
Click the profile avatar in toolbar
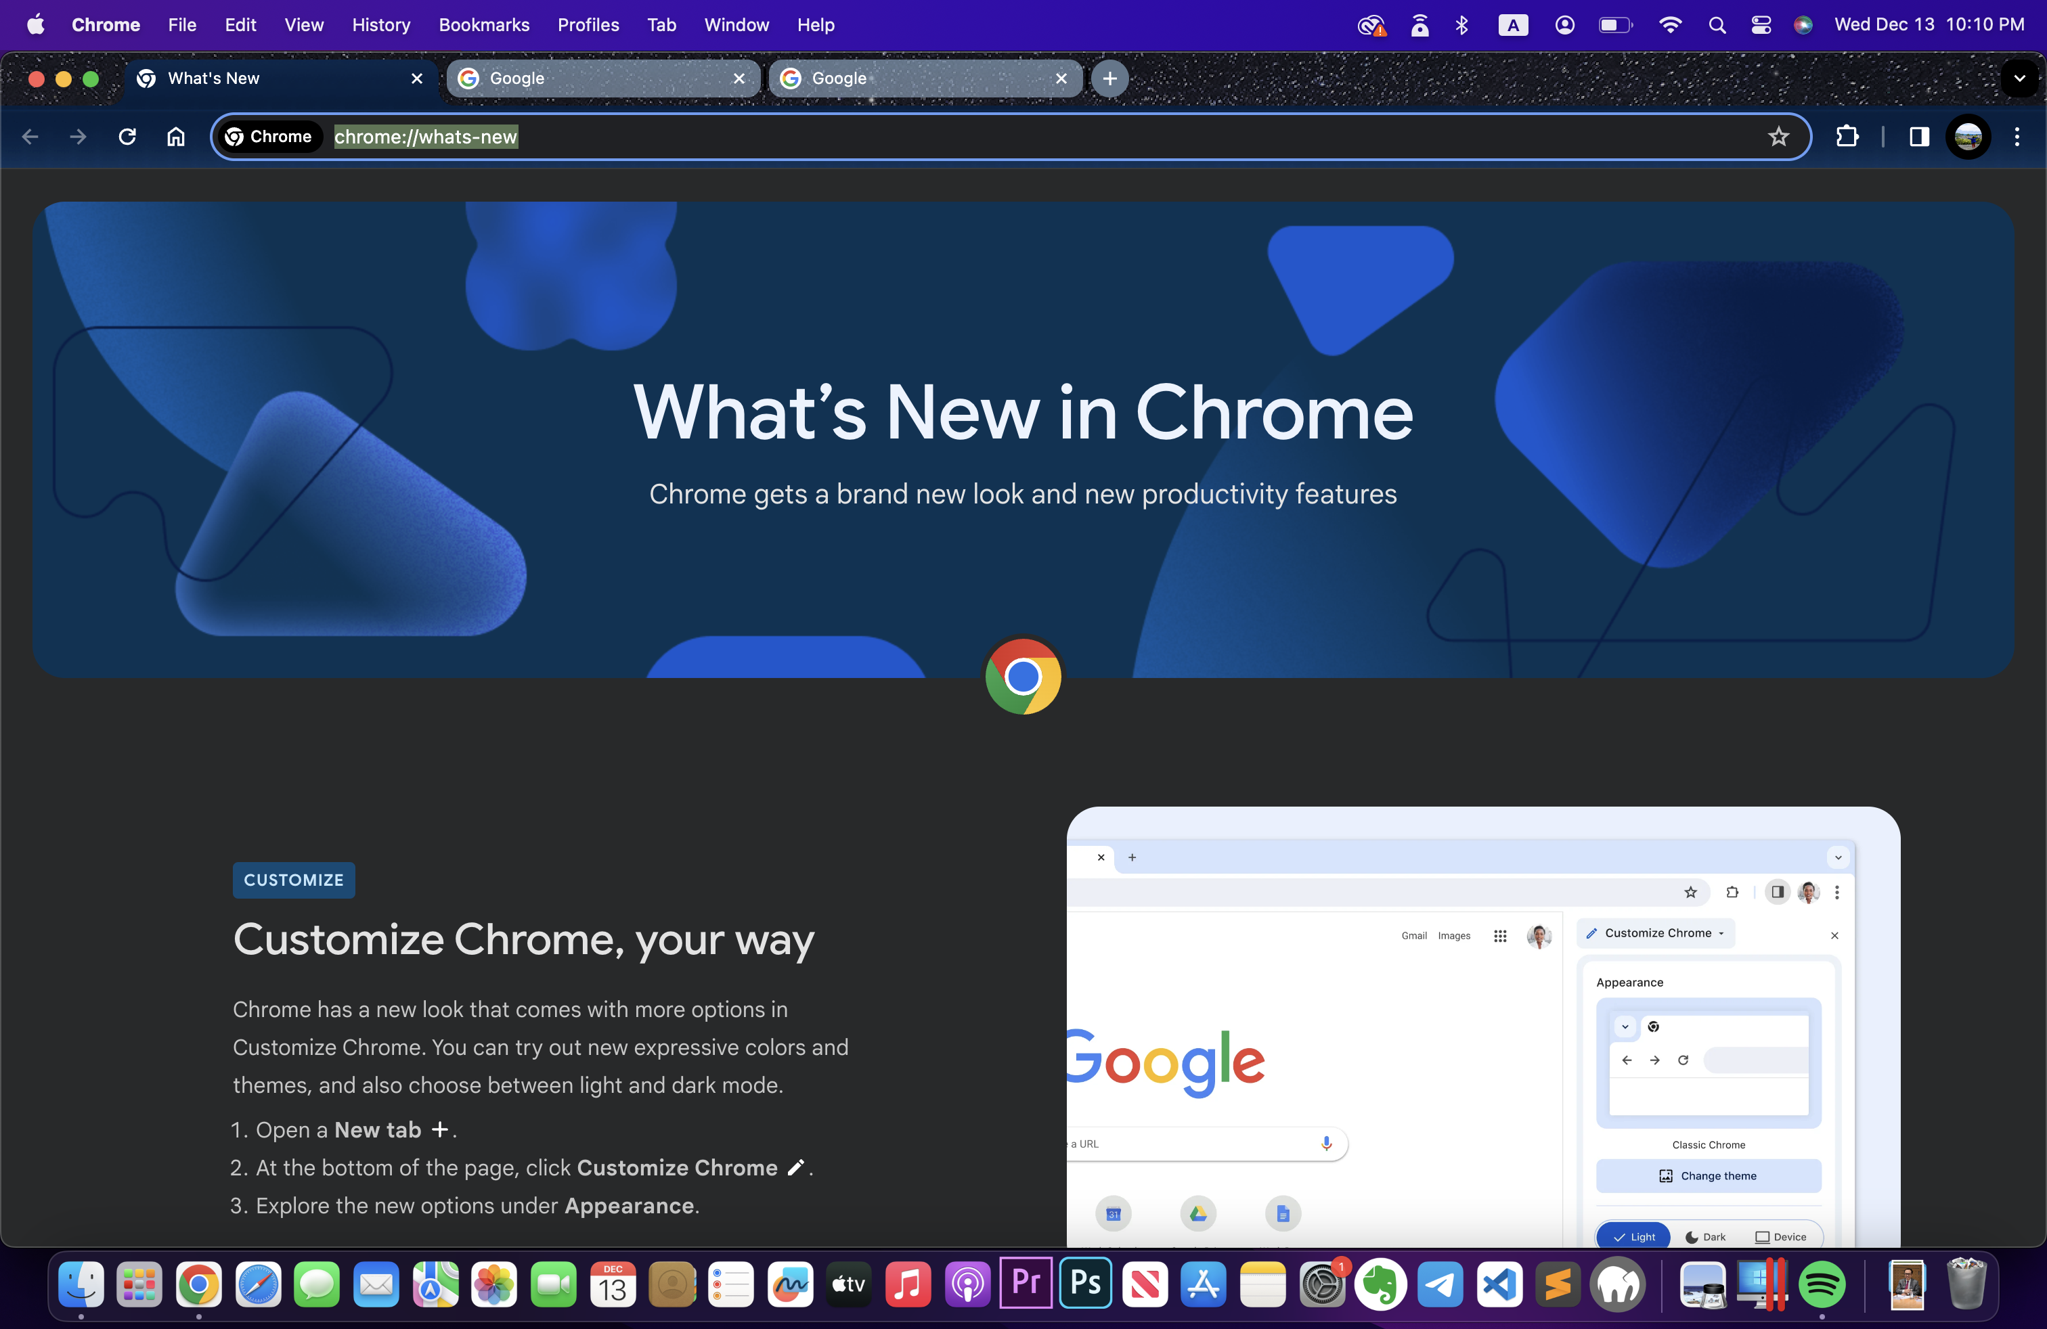coord(1968,137)
